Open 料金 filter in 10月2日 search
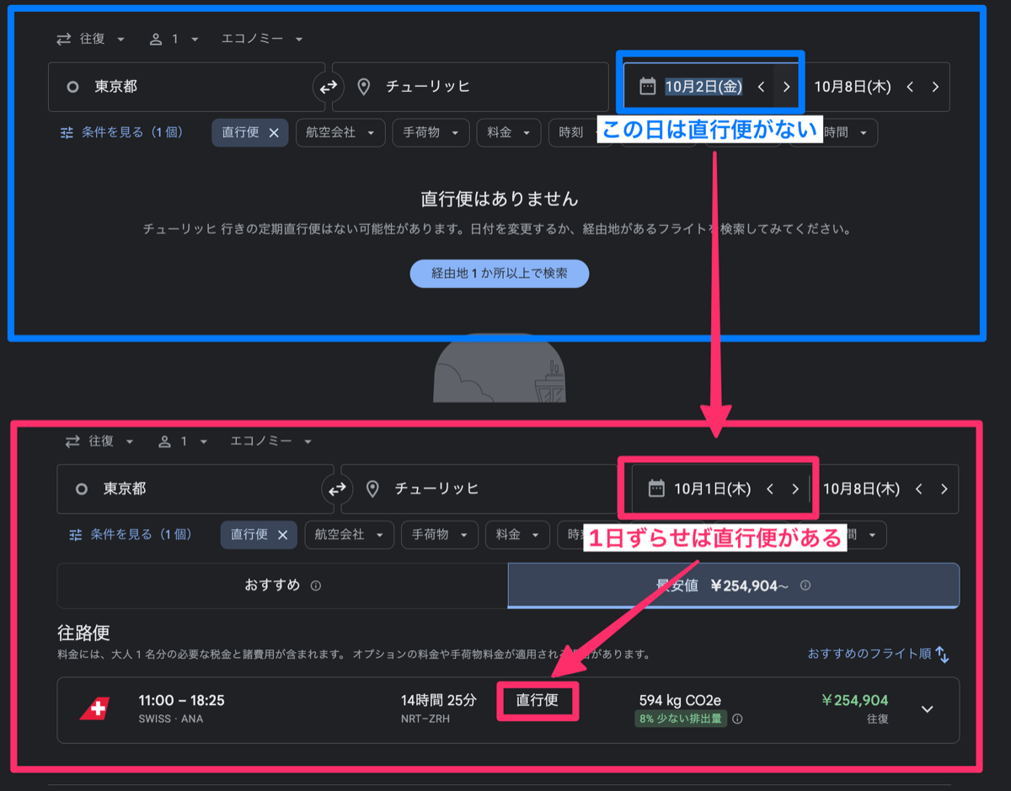 (508, 133)
